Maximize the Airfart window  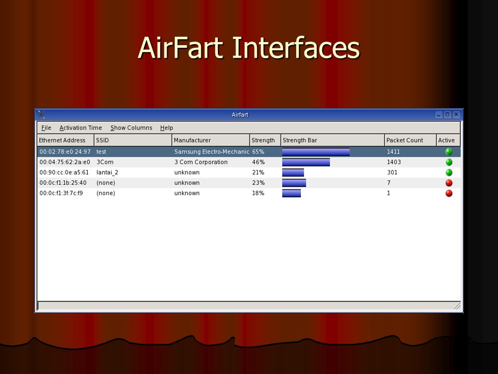448,114
